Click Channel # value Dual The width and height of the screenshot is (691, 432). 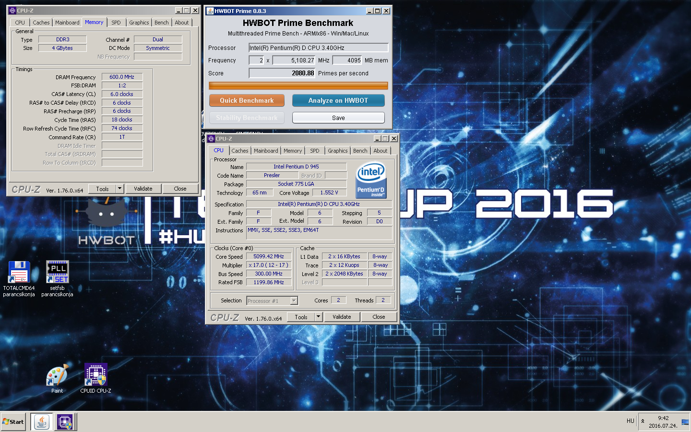coord(158,39)
